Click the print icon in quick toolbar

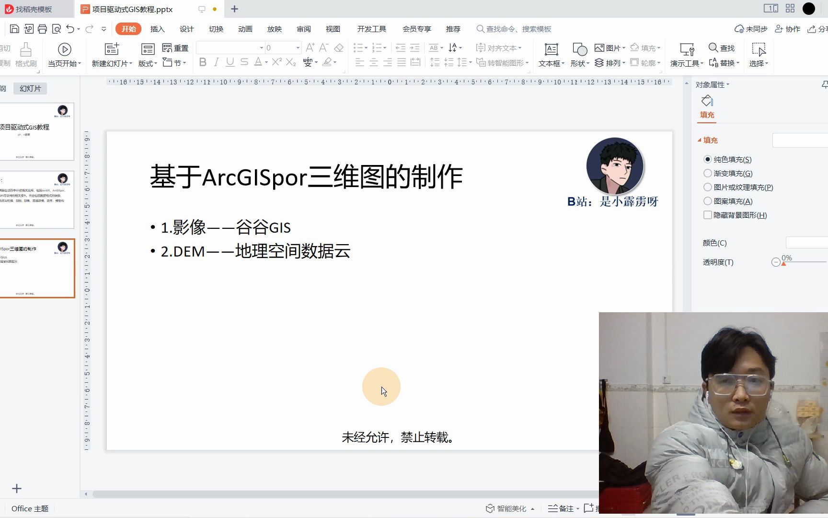[42, 29]
